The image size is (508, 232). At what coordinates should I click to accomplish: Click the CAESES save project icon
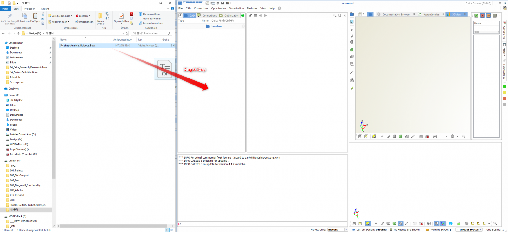(x=223, y=3)
